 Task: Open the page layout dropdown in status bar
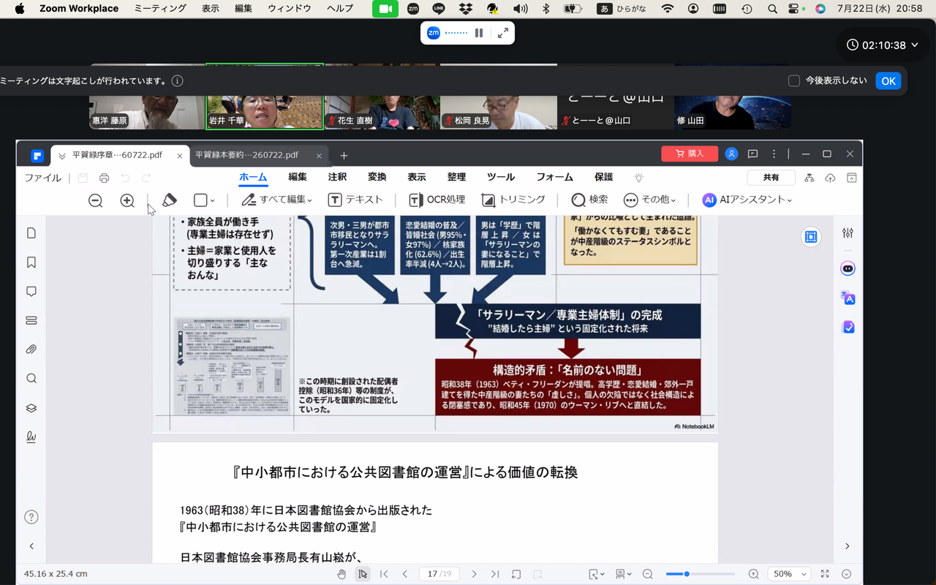[623, 574]
